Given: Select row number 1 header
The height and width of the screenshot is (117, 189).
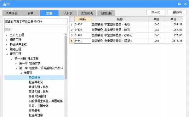Looking at the screenshot, I should [x=72, y=25].
